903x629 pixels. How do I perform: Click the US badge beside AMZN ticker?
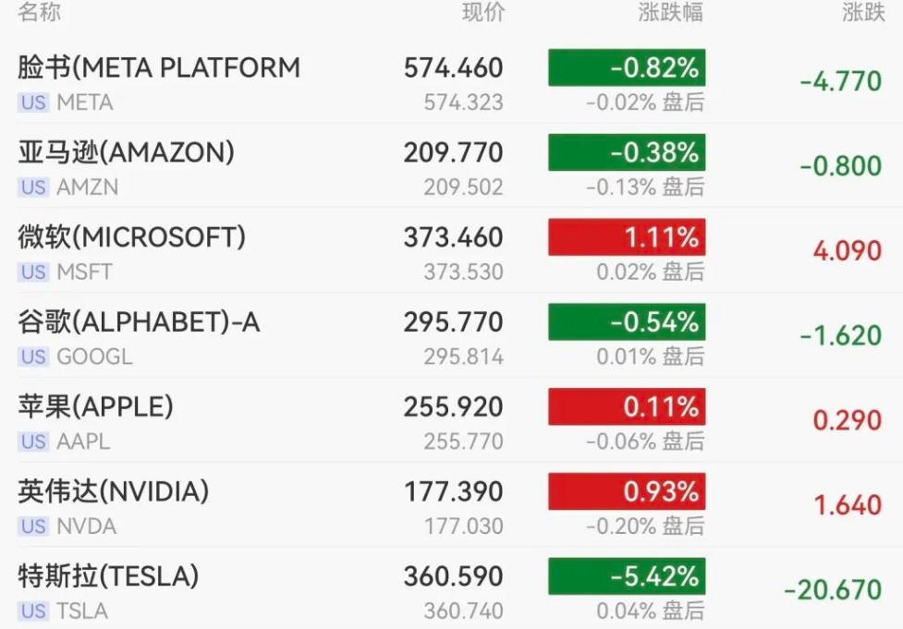33,187
